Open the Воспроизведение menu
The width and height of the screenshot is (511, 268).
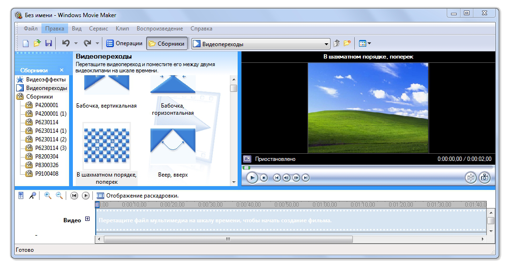[x=160, y=29]
